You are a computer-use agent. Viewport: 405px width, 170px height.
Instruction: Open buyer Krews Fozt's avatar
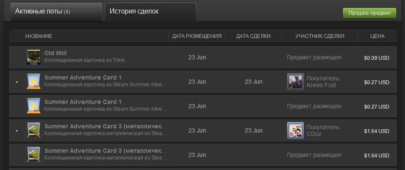pos(295,82)
